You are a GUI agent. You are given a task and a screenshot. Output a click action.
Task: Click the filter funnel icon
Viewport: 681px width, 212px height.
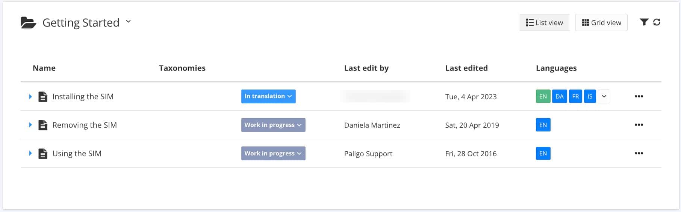(x=644, y=22)
